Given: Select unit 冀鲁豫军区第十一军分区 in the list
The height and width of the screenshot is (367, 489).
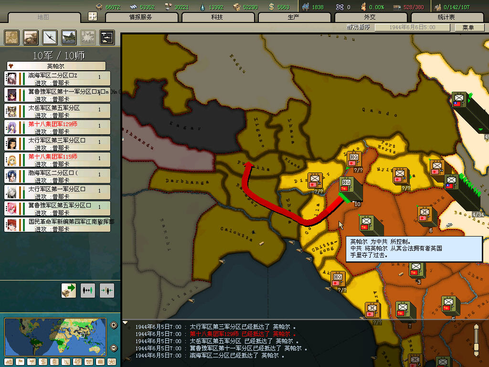Looking at the screenshot, I should click(57, 95).
